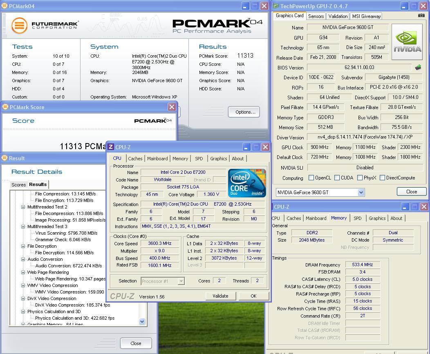This screenshot has height=354, width=430.
Task: Switch to GPU-Z Validation tab
Action: tap(338, 16)
